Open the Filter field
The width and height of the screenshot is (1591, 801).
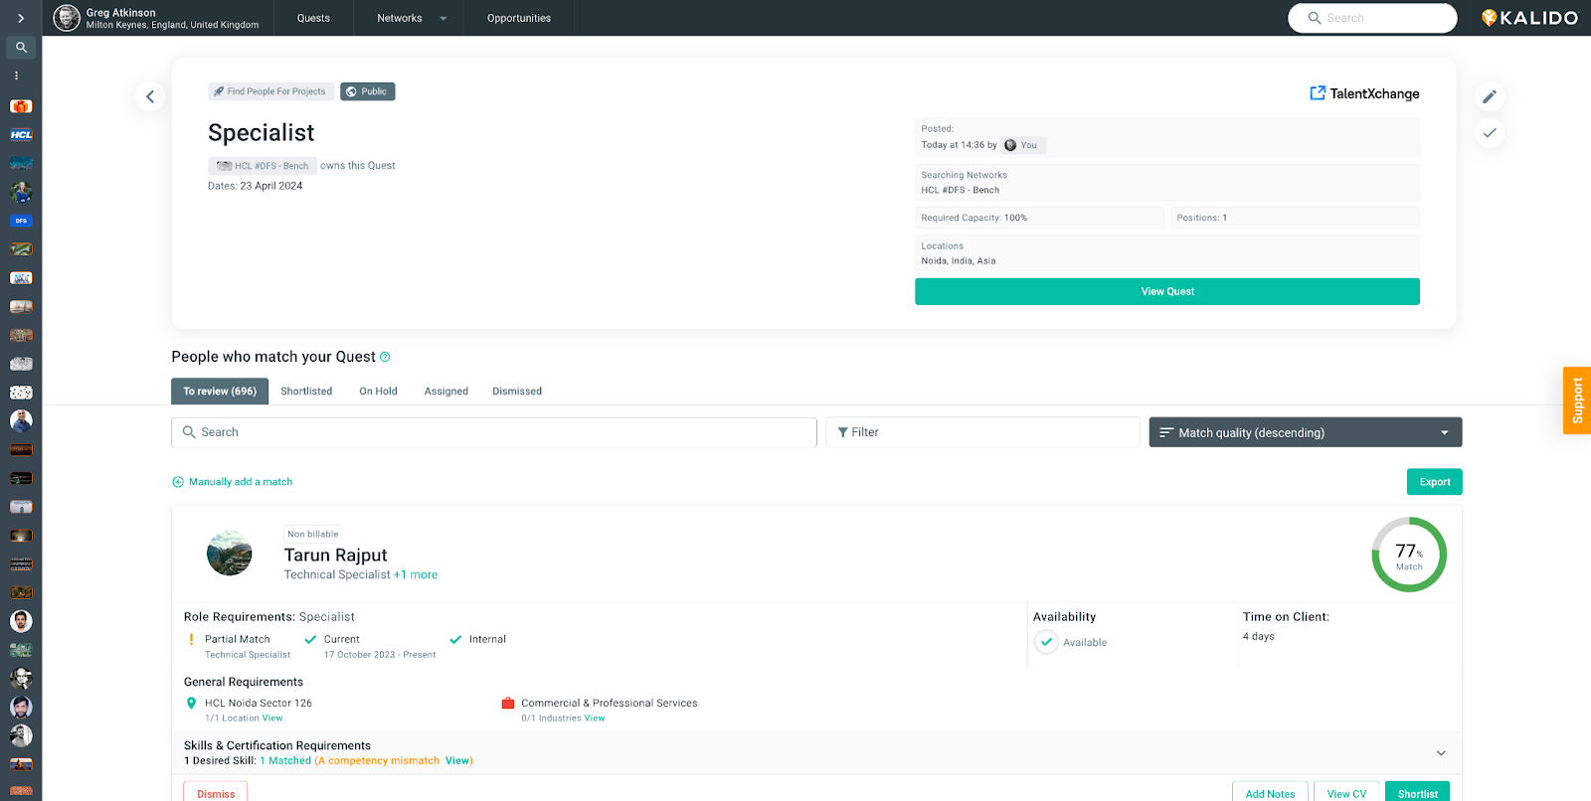[981, 432]
